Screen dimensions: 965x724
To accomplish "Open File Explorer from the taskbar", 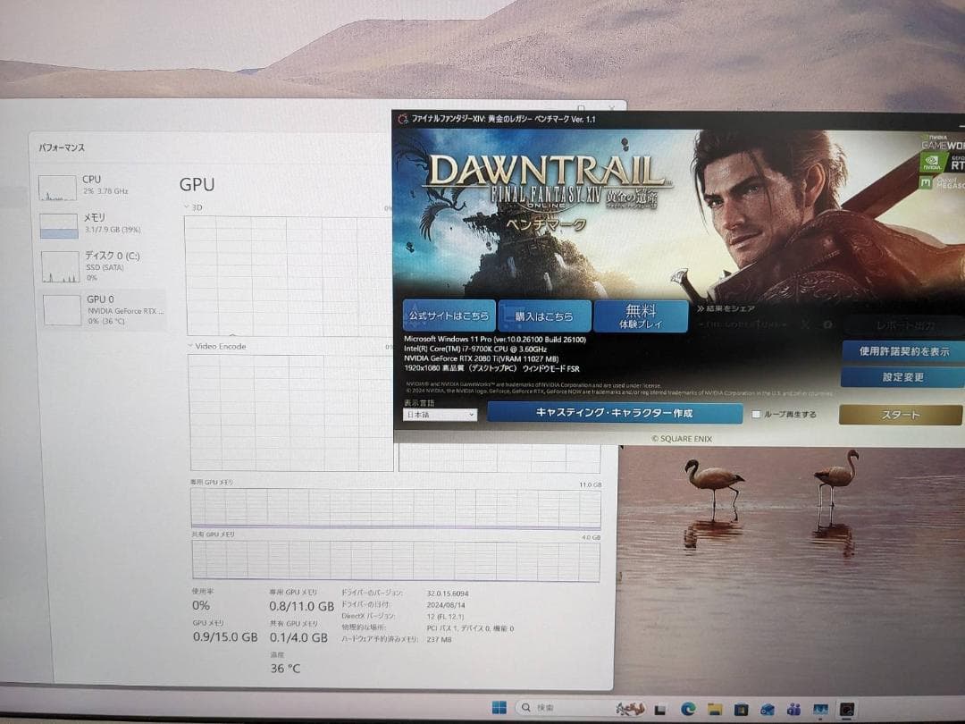I will (x=715, y=708).
